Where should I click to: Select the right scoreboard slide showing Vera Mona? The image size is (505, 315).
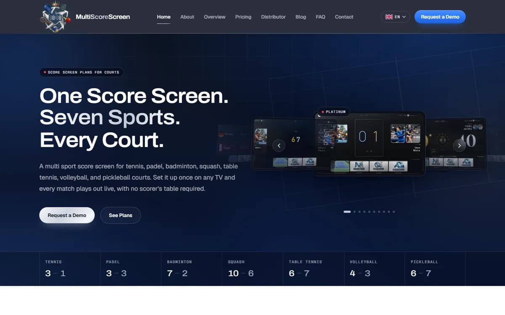456,144
